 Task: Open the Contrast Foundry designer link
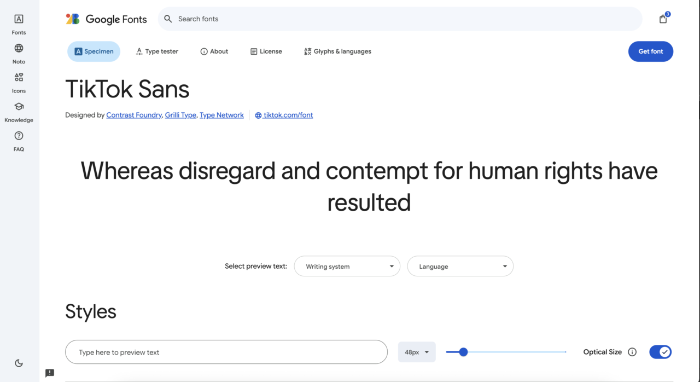134,115
